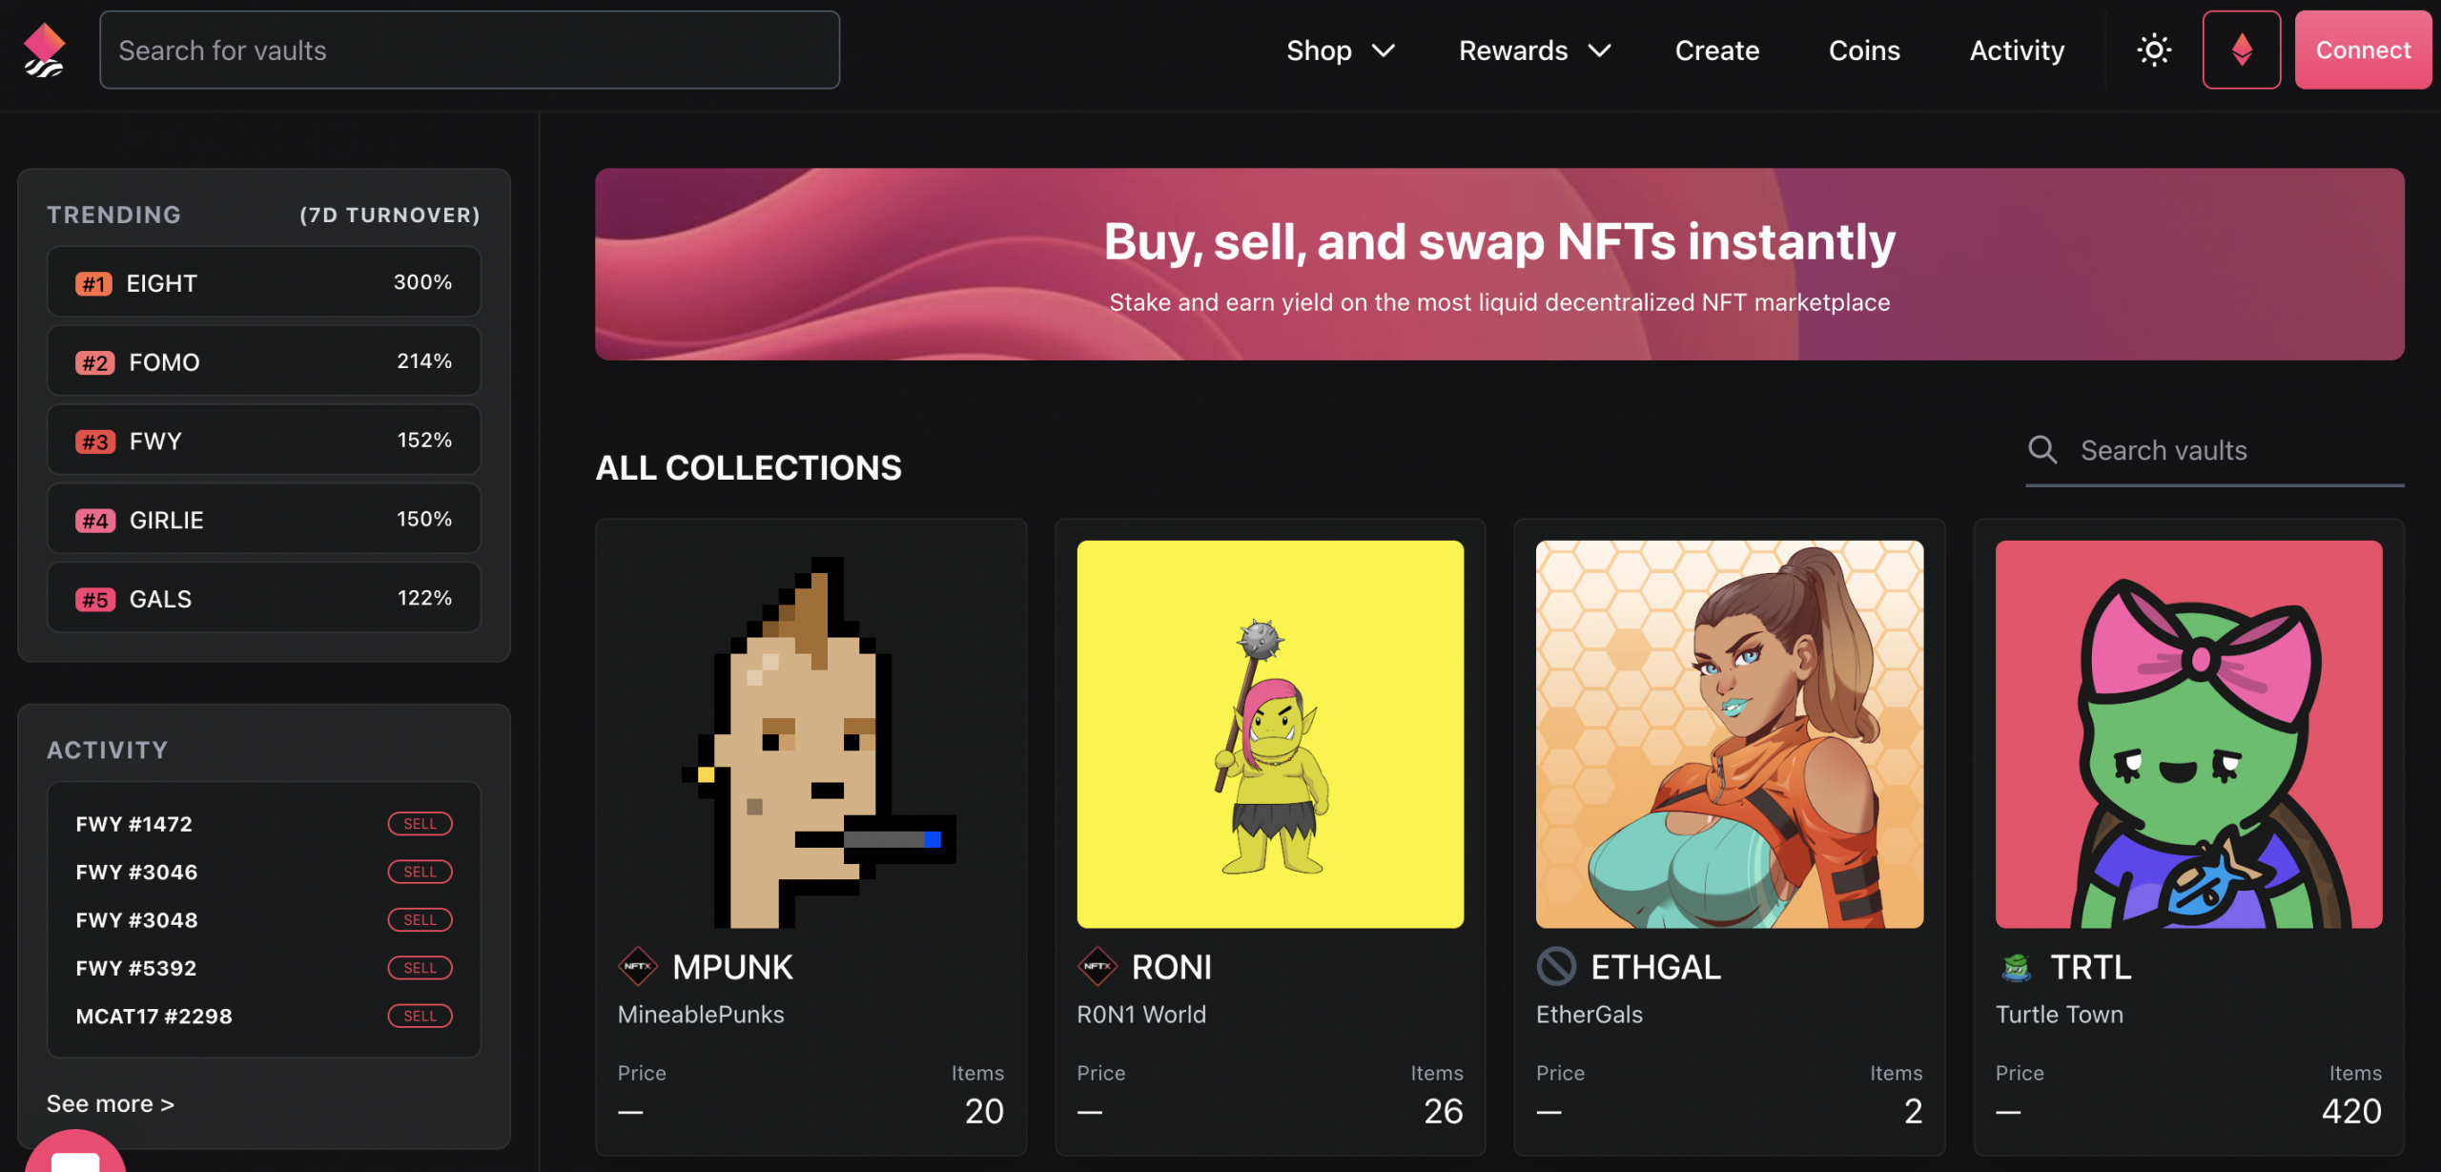Open the TRTL turtle thumbnail
The width and height of the screenshot is (2441, 1172).
[2188, 734]
